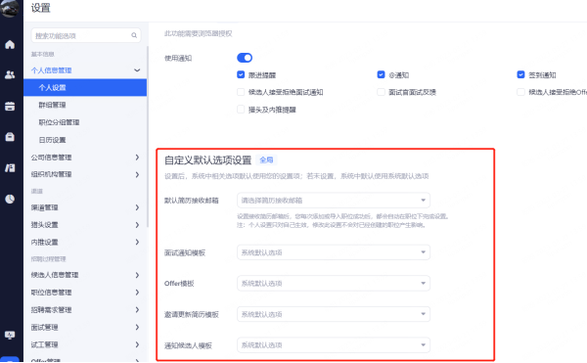The image size is (587, 363).
Task: Open the 面试通知模板 dropdown
Action: (x=334, y=252)
